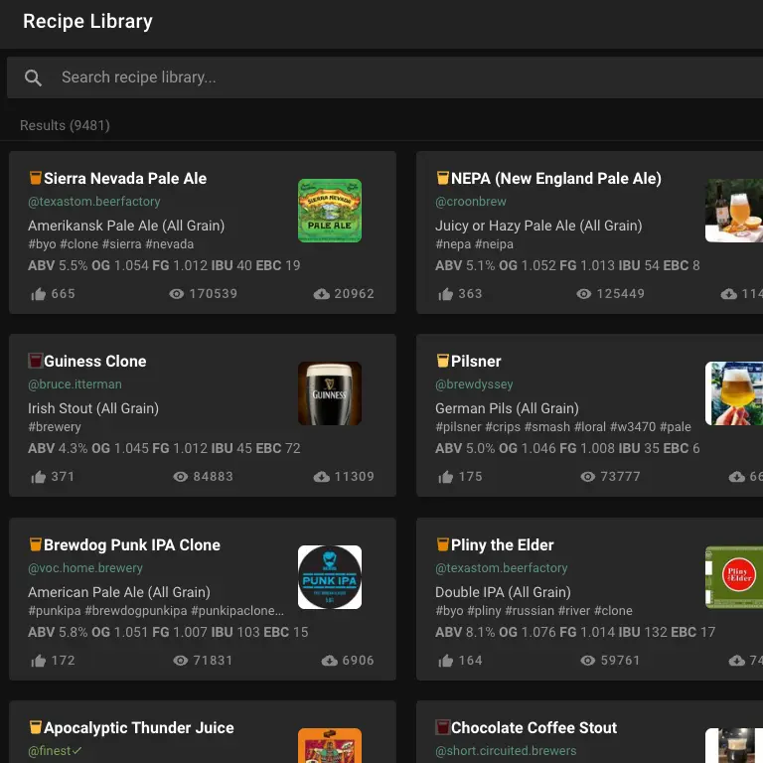The height and width of the screenshot is (763, 763).
Task: Click the like thumbs-up icon on Guiness Clone
Action: coord(39,477)
